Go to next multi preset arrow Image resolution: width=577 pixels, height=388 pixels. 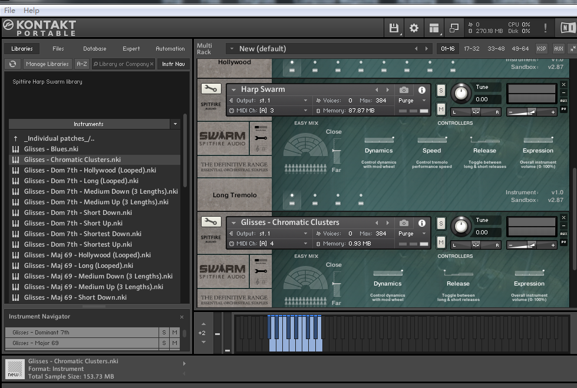click(x=427, y=48)
